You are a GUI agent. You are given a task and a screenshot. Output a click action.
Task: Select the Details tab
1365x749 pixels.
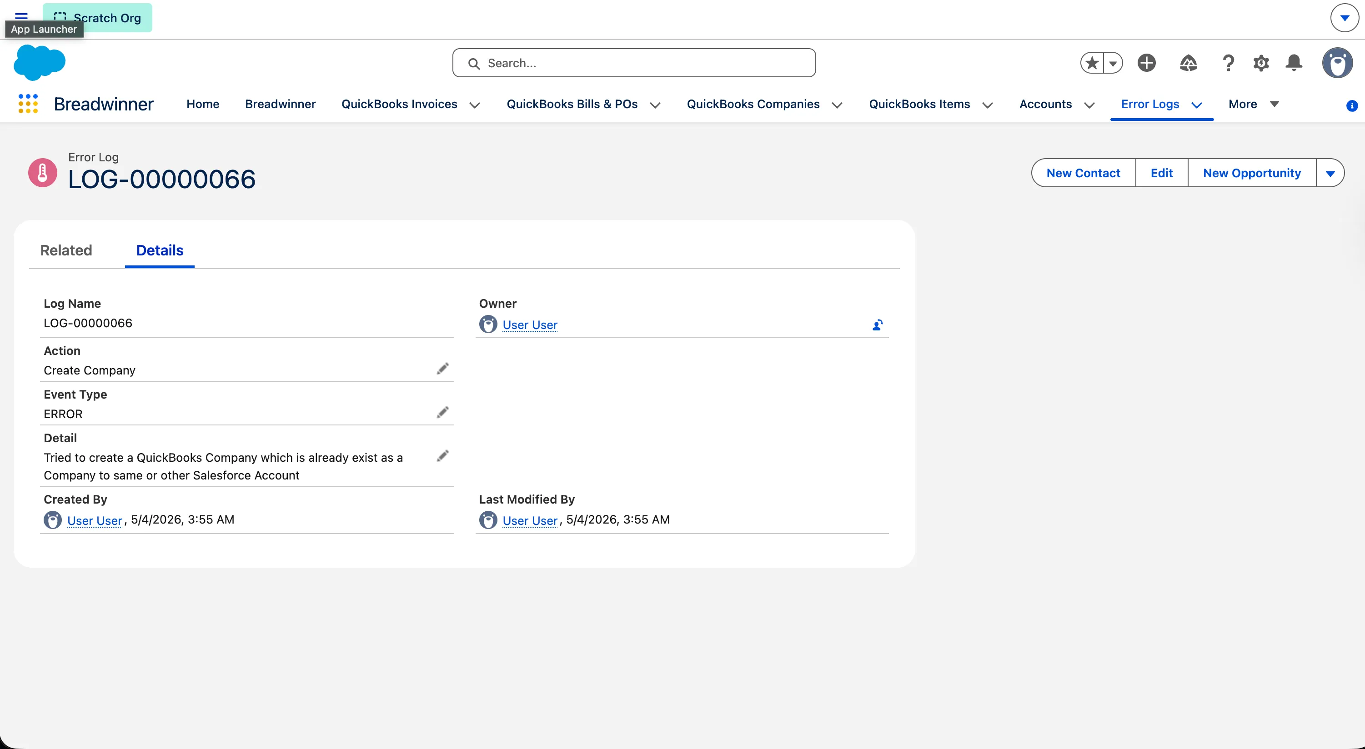(160, 250)
